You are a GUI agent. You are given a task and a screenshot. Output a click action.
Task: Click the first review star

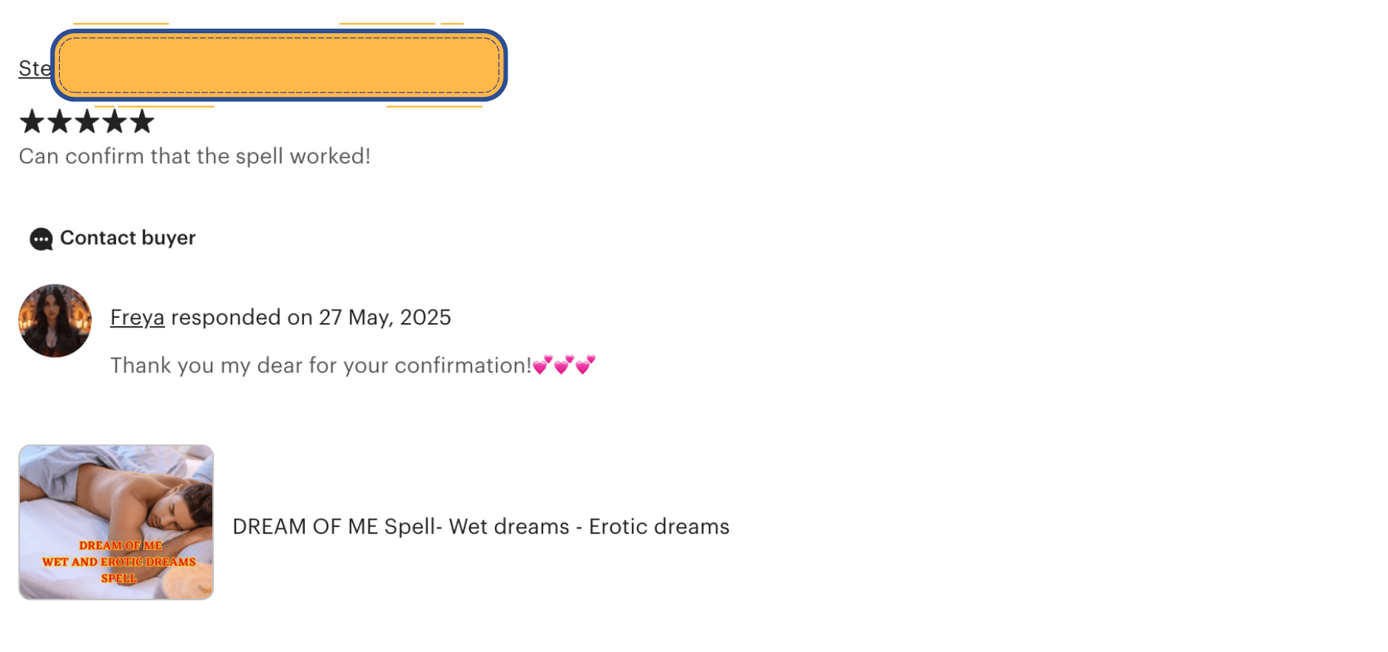(x=32, y=121)
